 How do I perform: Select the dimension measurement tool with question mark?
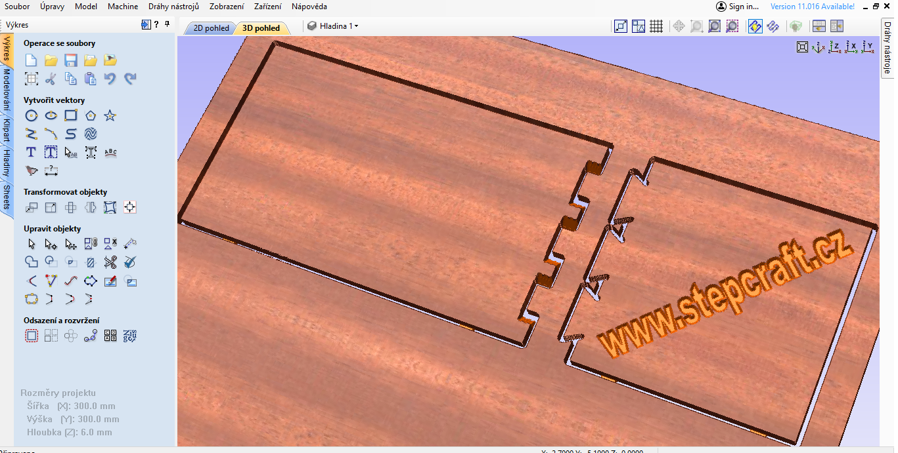(51, 171)
